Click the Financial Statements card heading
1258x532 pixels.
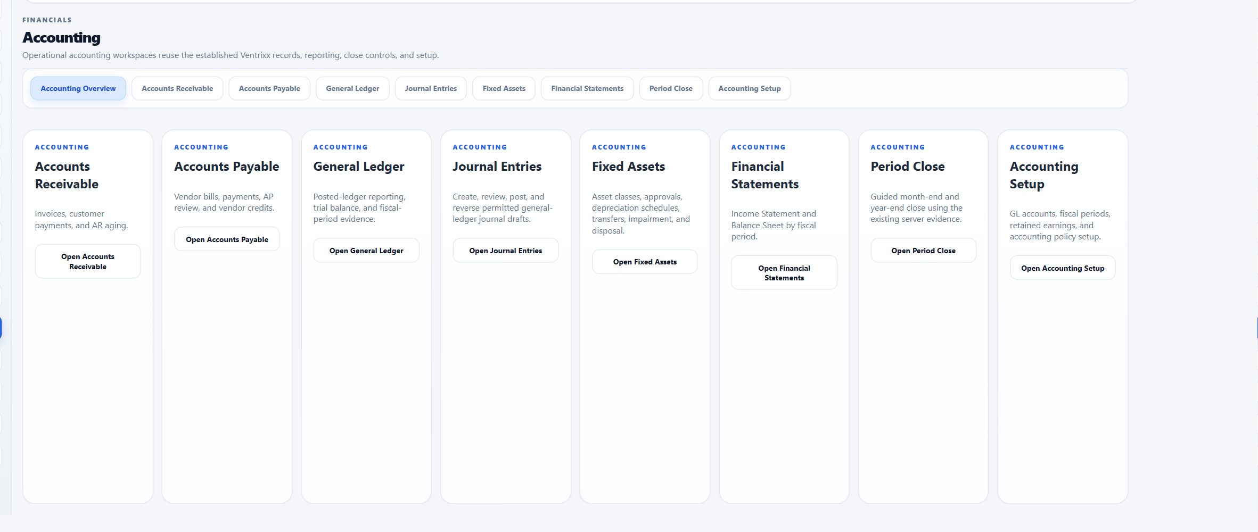click(765, 175)
